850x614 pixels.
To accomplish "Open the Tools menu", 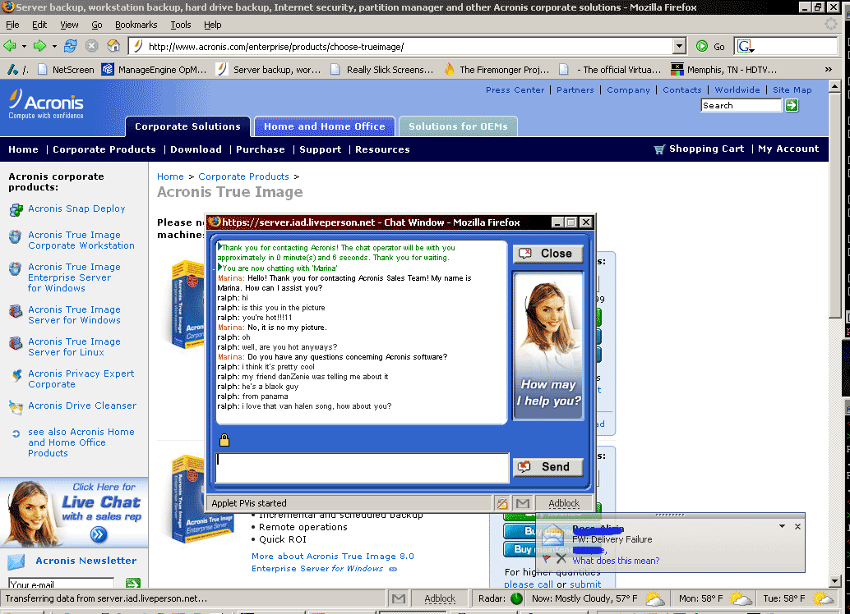I will pos(181,25).
